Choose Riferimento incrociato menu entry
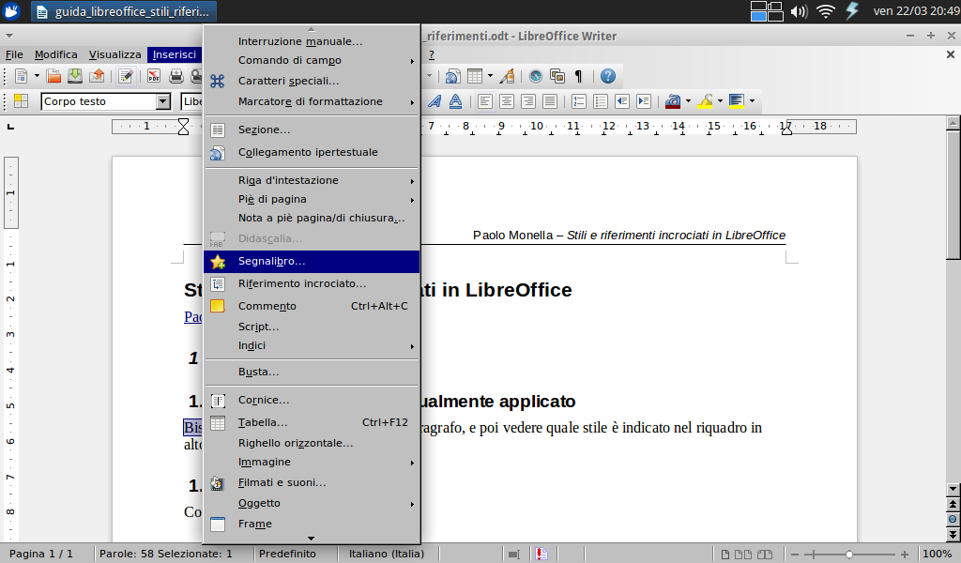Image resolution: width=961 pixels, height=563 pixels. click(312, 283)
